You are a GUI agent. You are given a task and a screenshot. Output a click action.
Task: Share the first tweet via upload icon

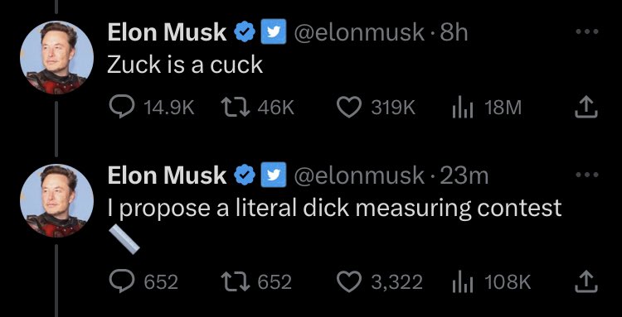pyautogui.click(x=586, y=108)
